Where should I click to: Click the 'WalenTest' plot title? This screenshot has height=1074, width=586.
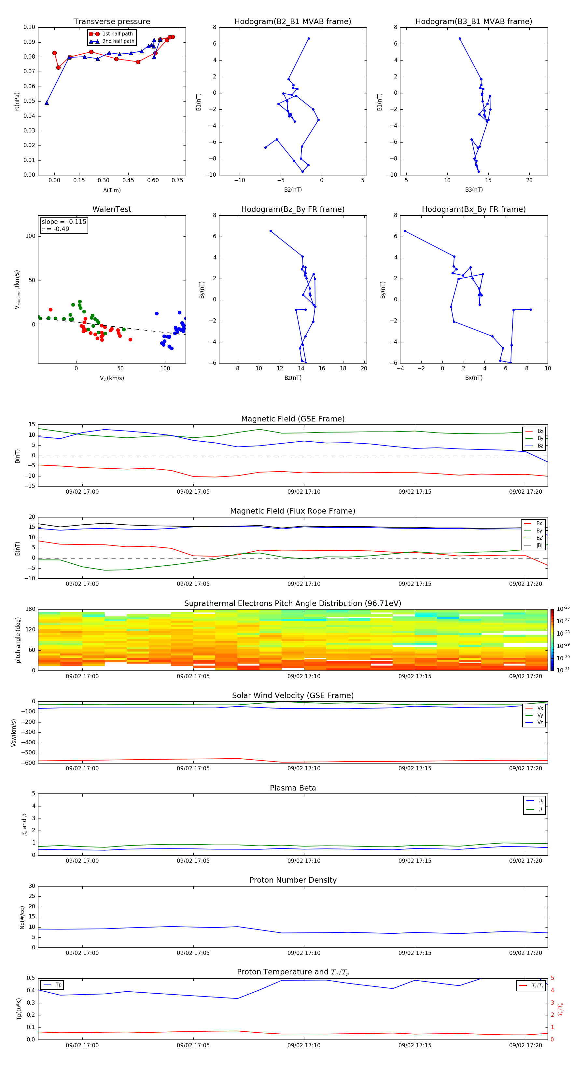(112, 209)
